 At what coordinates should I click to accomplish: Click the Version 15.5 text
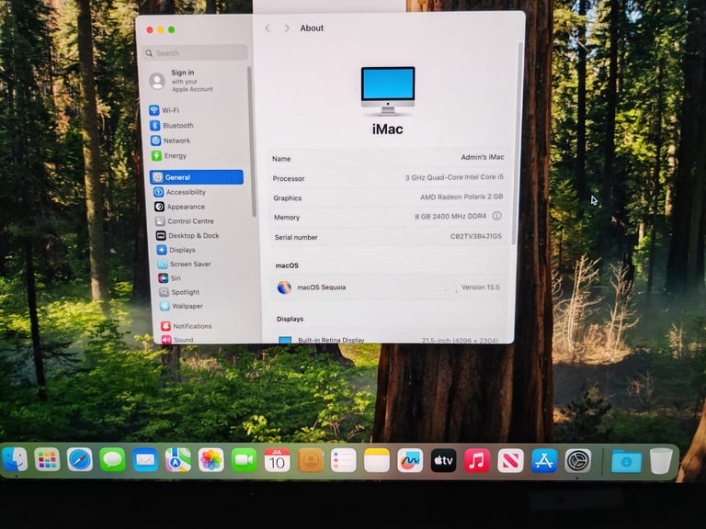(x=481, y=287)
